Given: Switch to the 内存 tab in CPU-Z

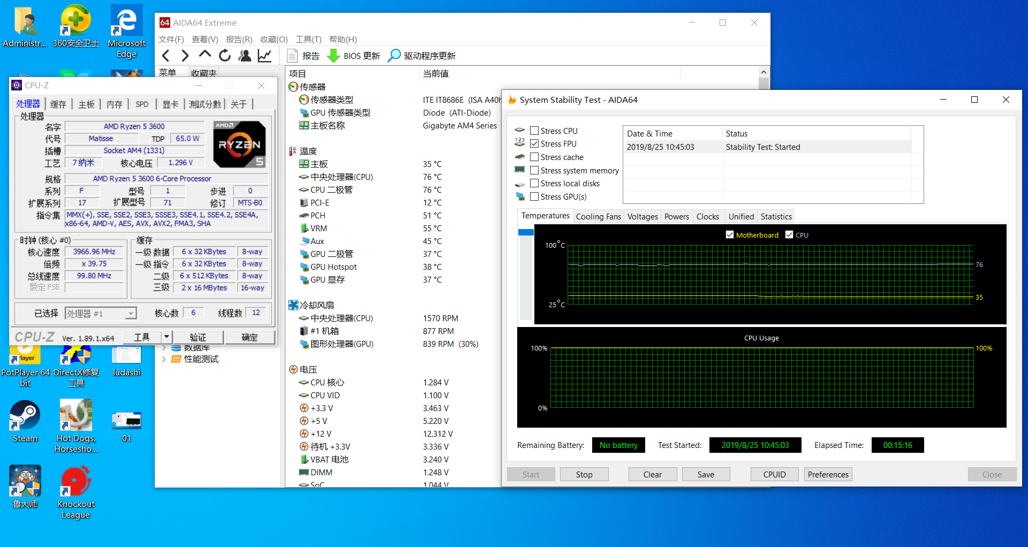Looking at the screenshot, I should coord(115,104).
